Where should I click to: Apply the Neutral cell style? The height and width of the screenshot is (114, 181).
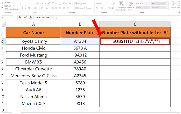158,8
